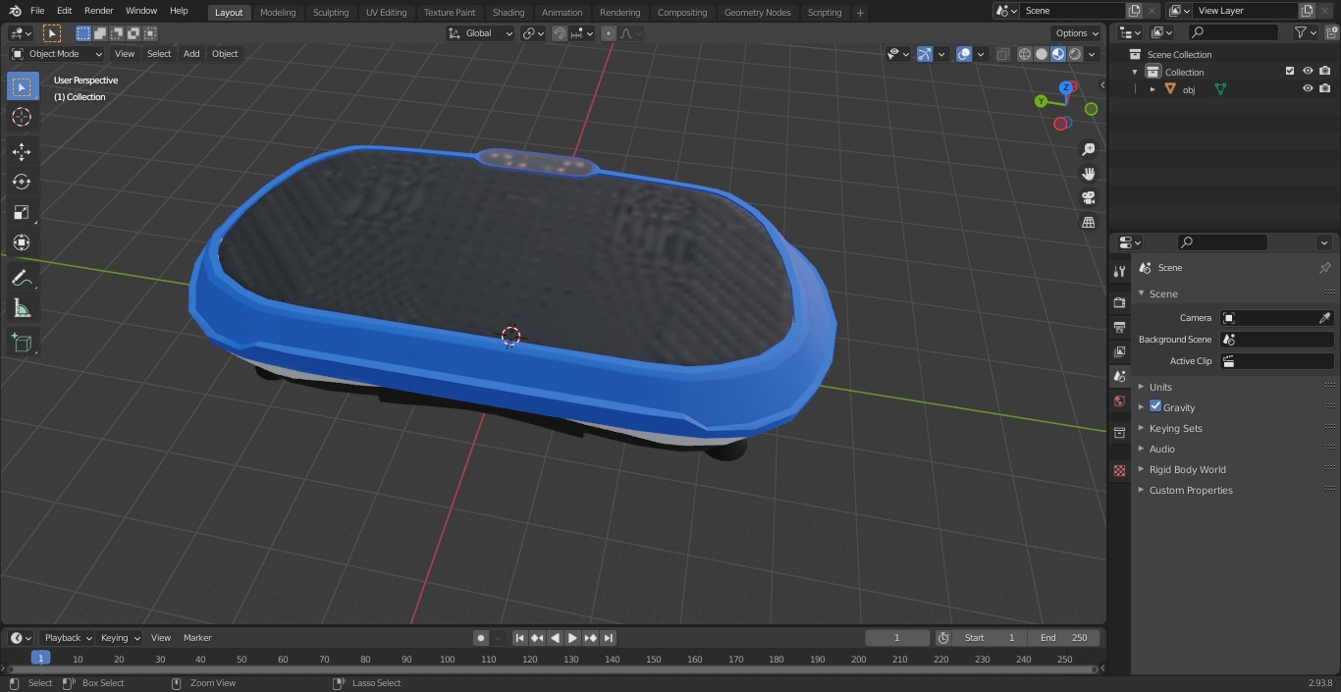Screen dimensions: 1341x692
Task: Toggle the Gravity checkbox
Action: coord(1155,406)
